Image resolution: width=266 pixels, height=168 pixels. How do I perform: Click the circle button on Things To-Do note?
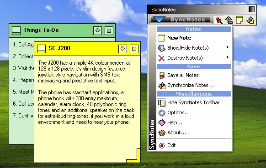pyautogui.click(x=97, y=31)
